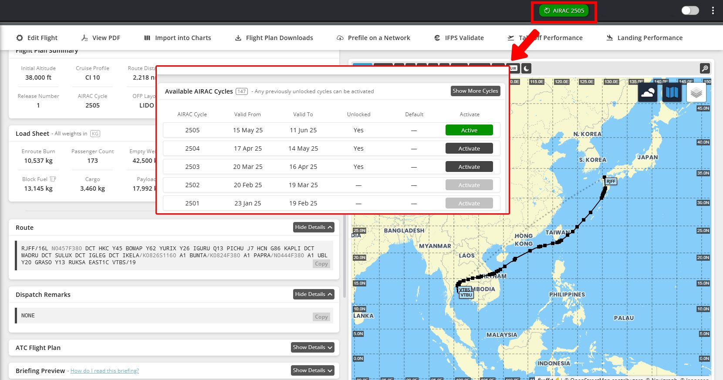This screenshot has width=723, height=380.
Task: Choose Prefile on a Network
Action: [373, 38]
